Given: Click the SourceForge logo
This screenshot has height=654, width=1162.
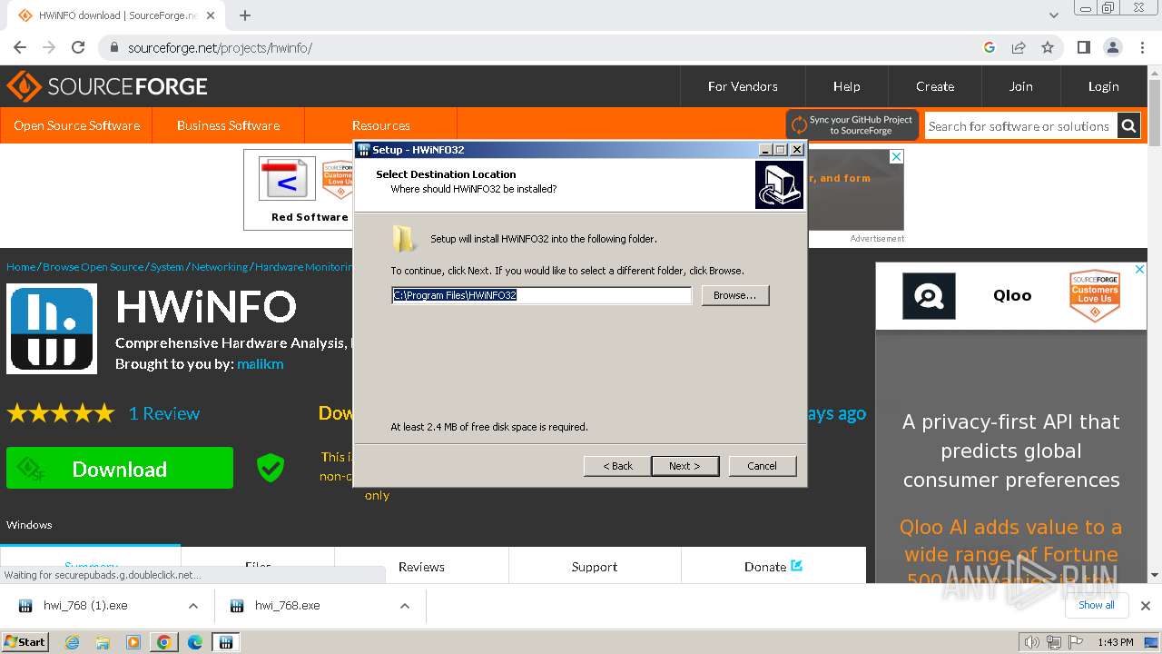Looking at the screenshot, I should coord(107,86).
